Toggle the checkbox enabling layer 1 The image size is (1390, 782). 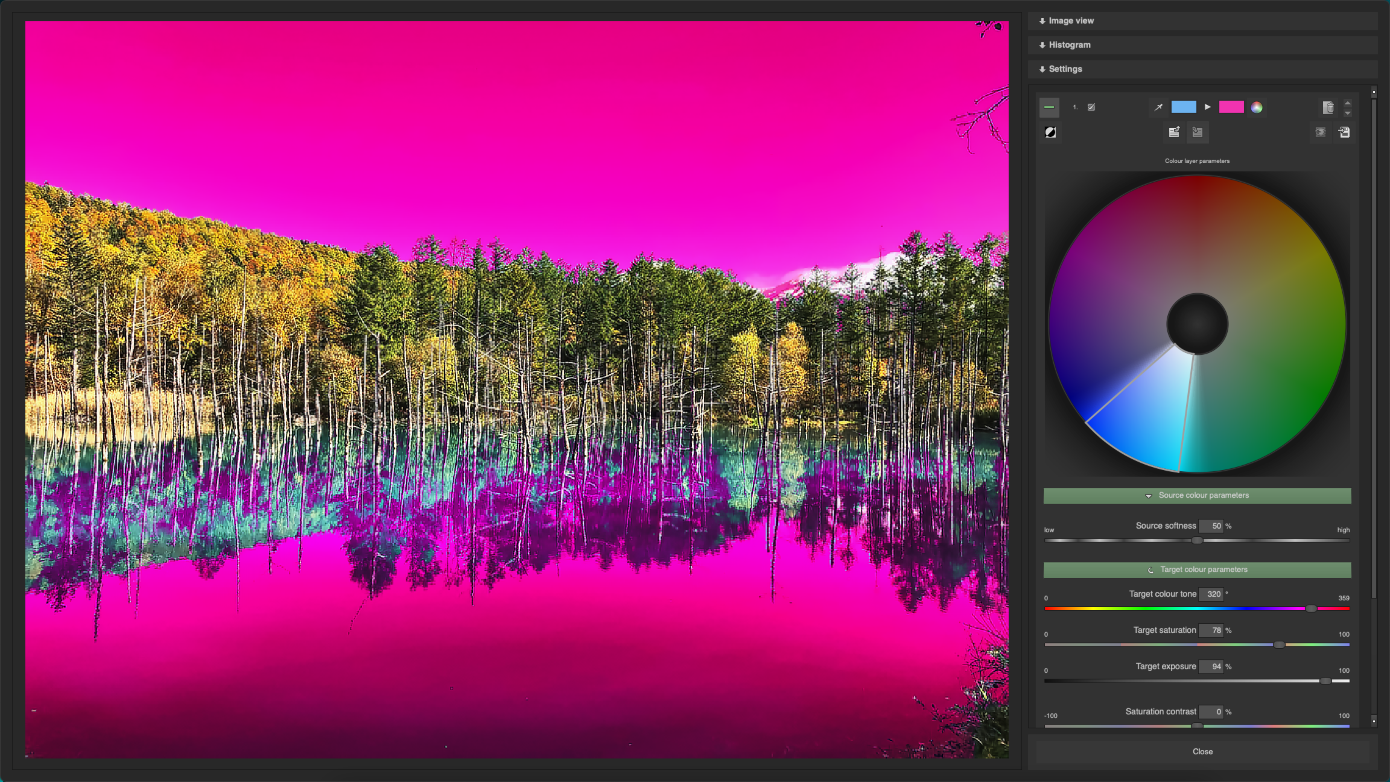point(1092,107)
